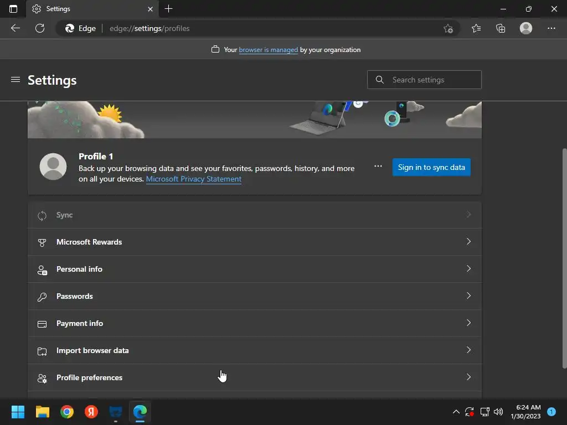Image resolution: width=567 pixels, height=425 pixels.
Task: Open Profile preferences
Action: coord(255,377)
